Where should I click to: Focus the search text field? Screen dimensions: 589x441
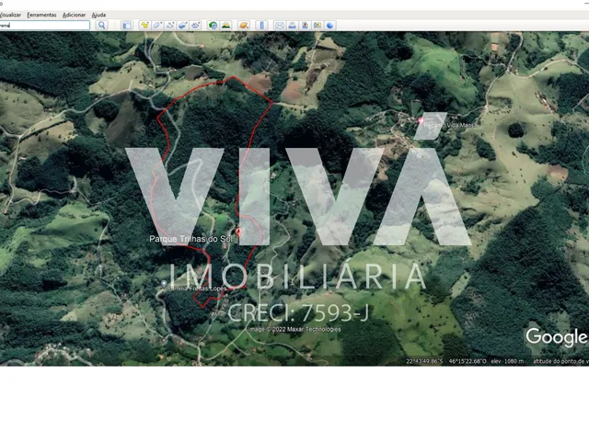tap(44, 25)
